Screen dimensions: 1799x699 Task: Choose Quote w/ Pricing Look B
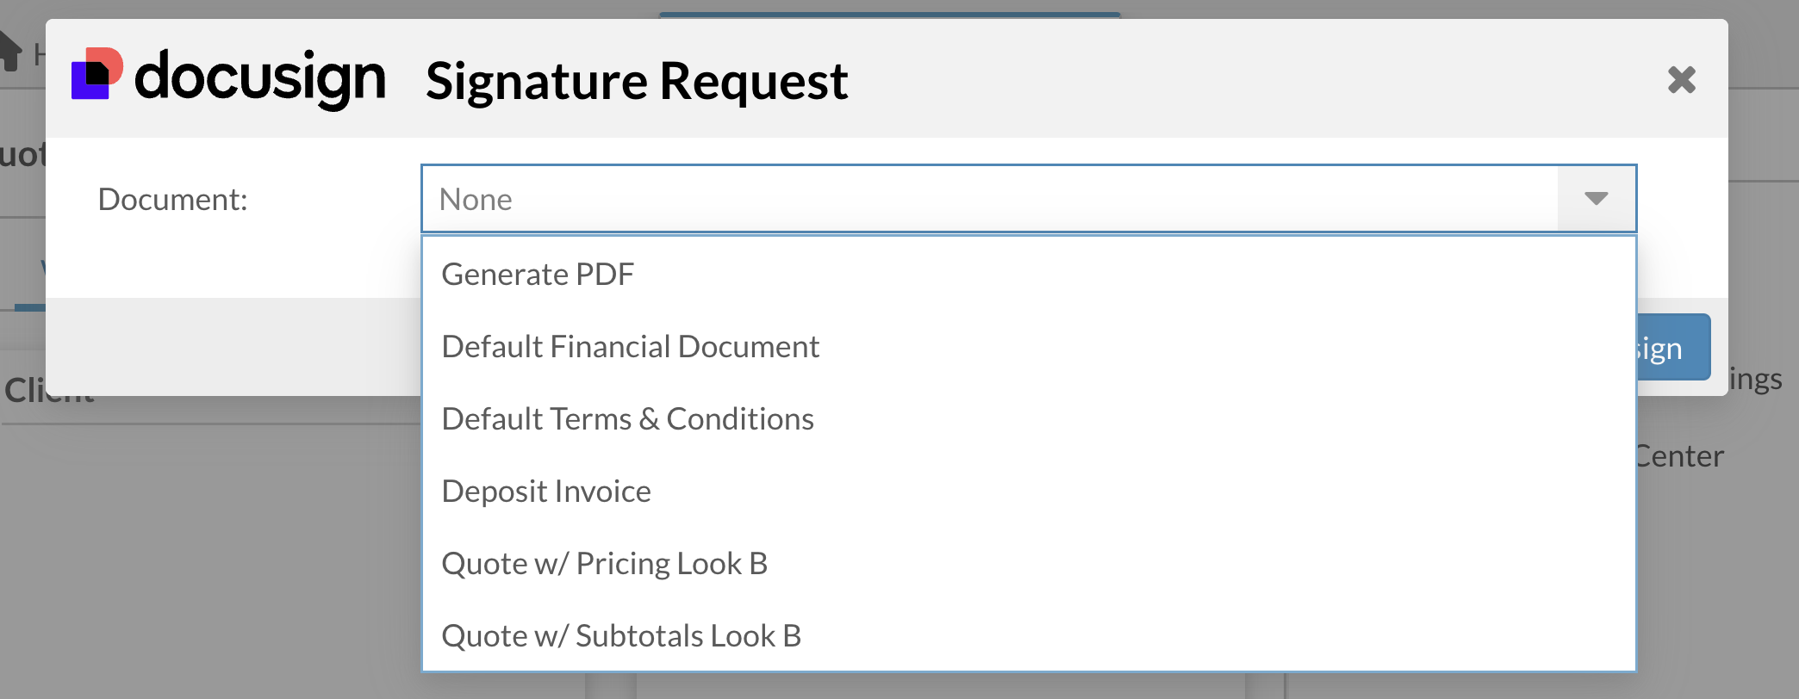point(604,564)
